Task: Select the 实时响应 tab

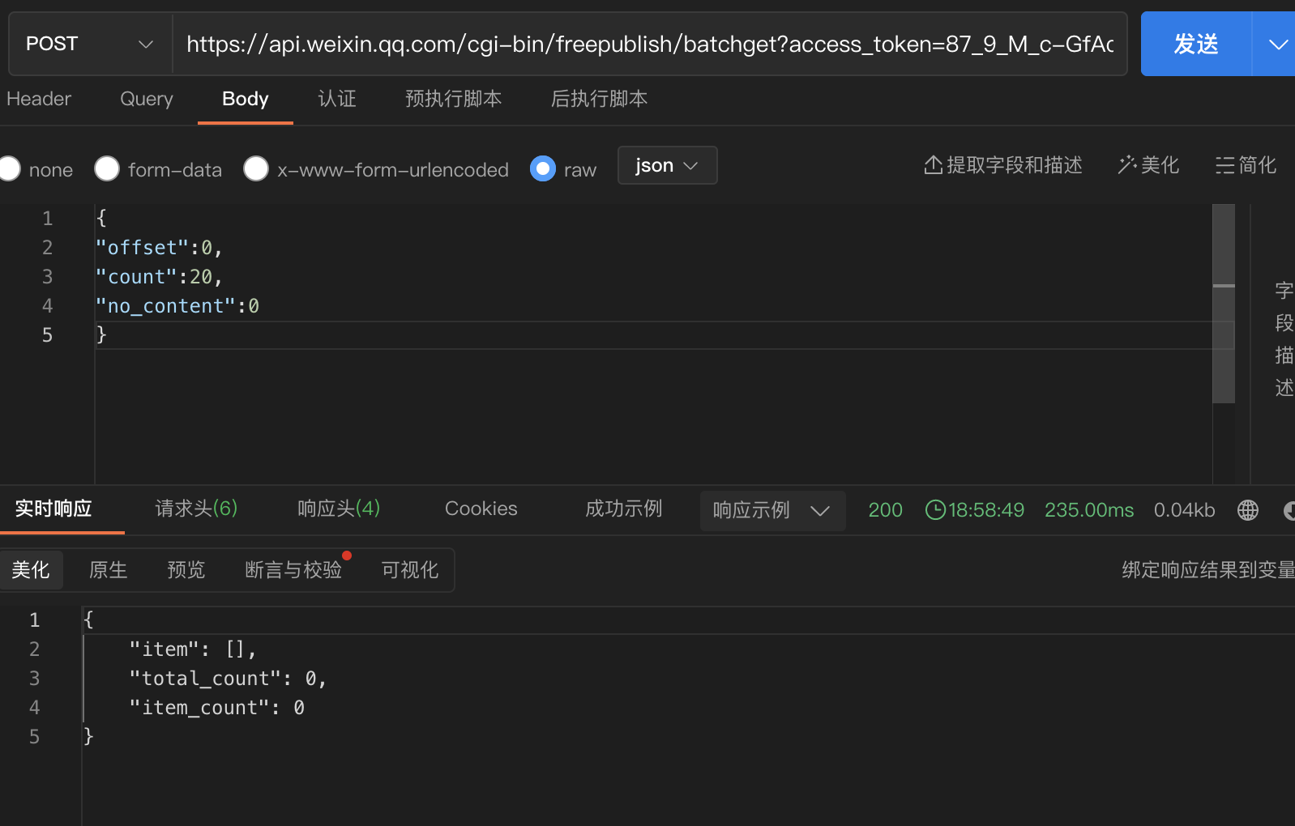Action: tap(53, 509)
